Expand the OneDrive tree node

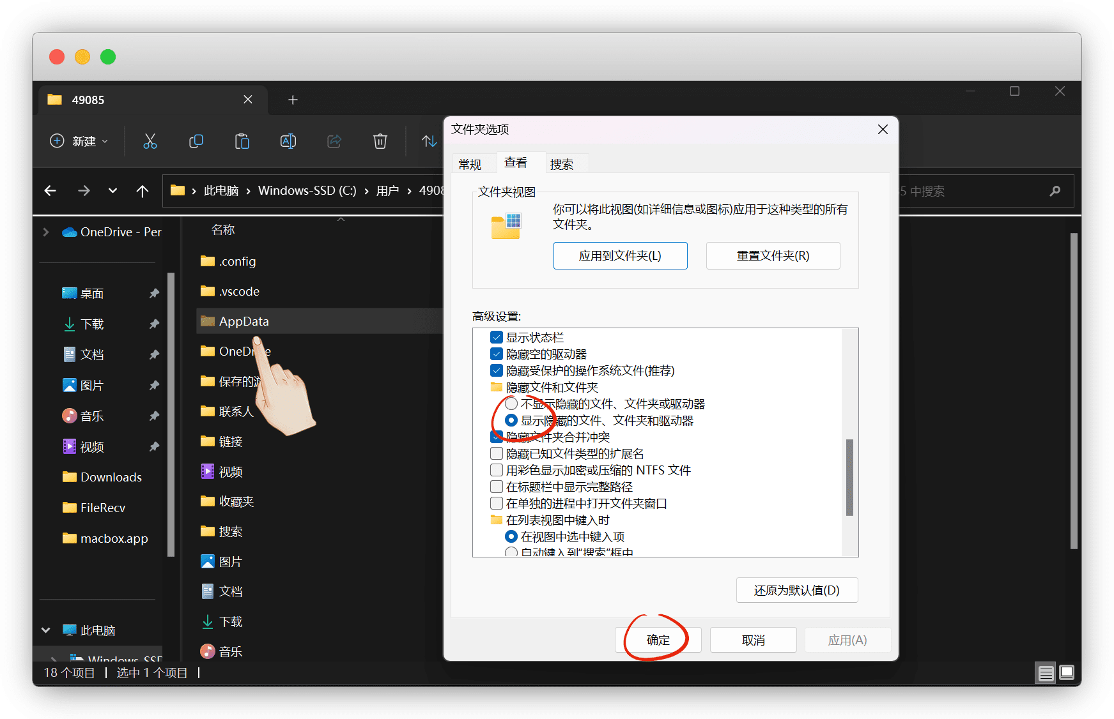click(x=46, y=232)
